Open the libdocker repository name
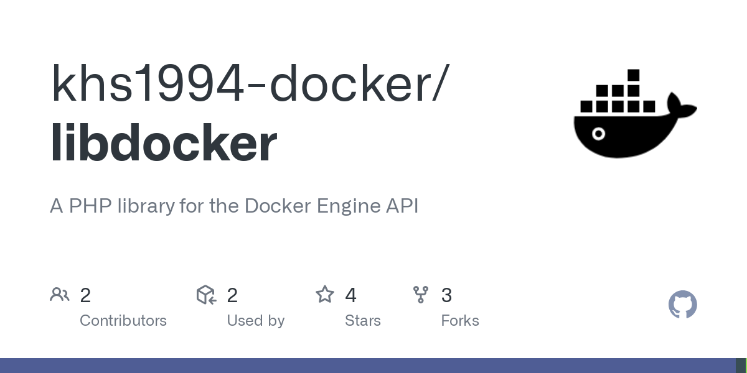Image resolution: width=747 pixels, height=373 pixels. pos(163,143)
